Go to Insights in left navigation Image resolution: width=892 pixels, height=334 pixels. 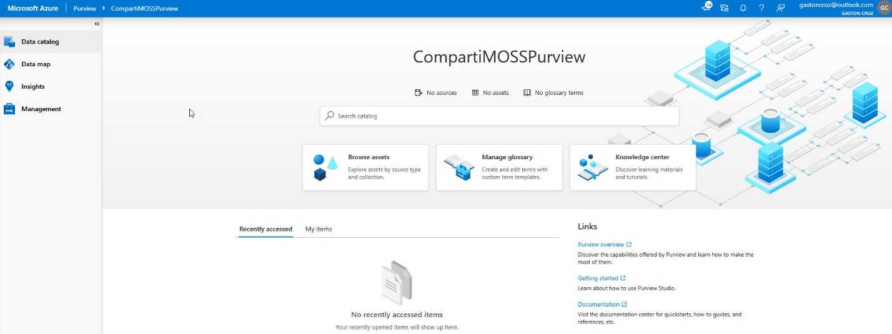tap(32, 87)
